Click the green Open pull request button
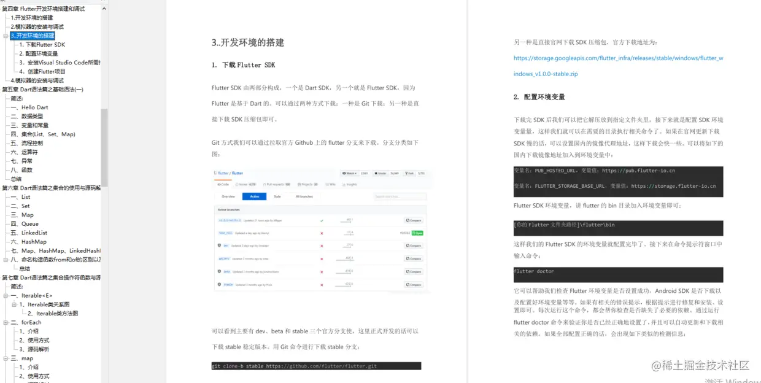This screenshot has width=761, height=383. coord(418,233)
